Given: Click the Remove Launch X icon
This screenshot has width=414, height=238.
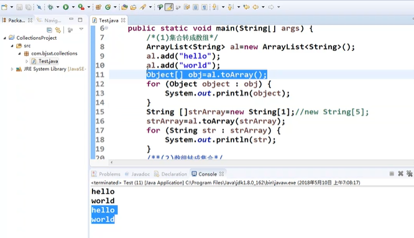Looking at the screenshot, I should coord(400,173).
